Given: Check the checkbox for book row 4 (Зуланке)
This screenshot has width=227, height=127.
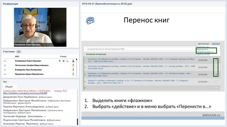Looking at the screenshot, I should pyautogui.click(x=216, y=81).
